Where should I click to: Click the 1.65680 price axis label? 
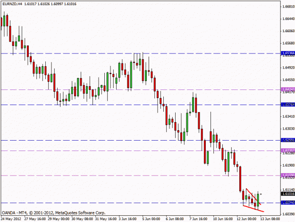[288, 43]
